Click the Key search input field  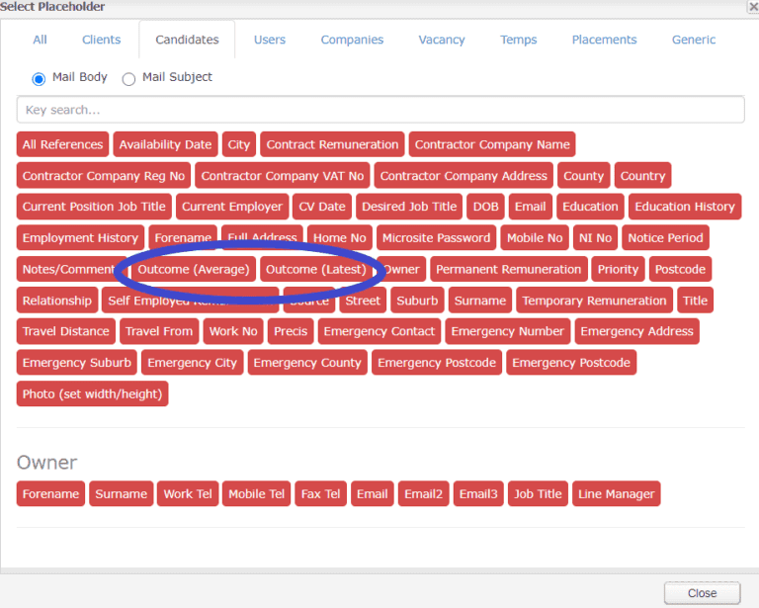coord(380,110)
